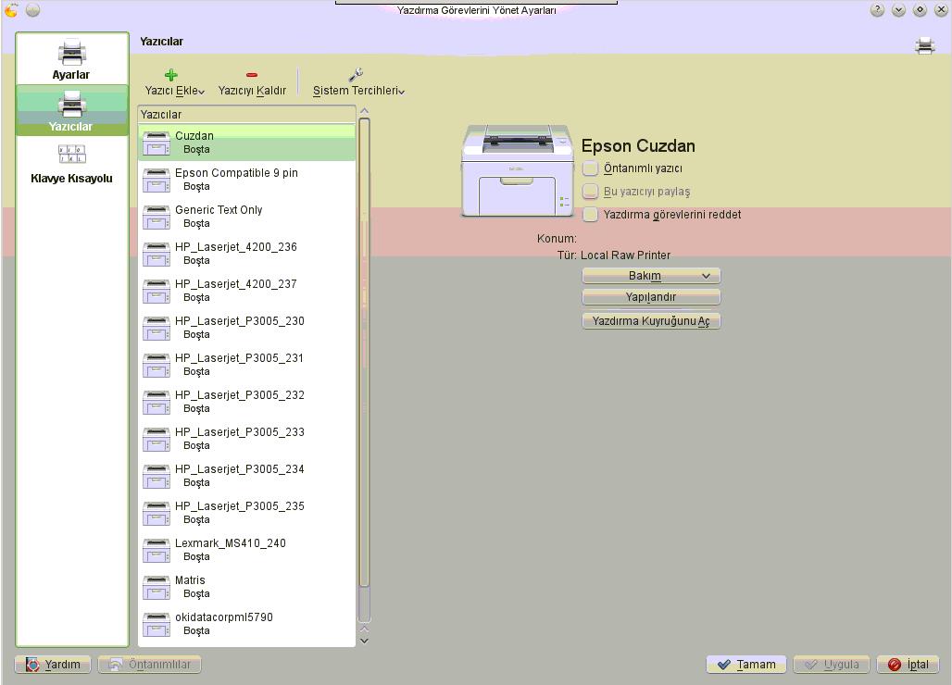This screenshot has width=952, height=685.
Task: Select the HP_Laserjet_4200_236 printer icon
Action: point(156,254)
